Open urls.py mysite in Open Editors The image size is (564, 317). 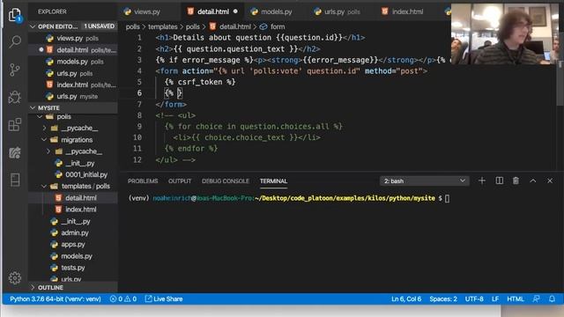tap(73, 96)
